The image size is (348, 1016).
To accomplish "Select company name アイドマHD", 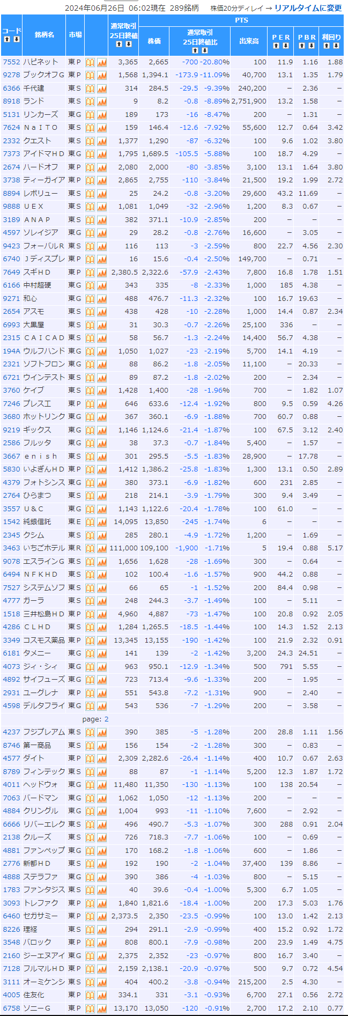I will [x=44, y=154].
